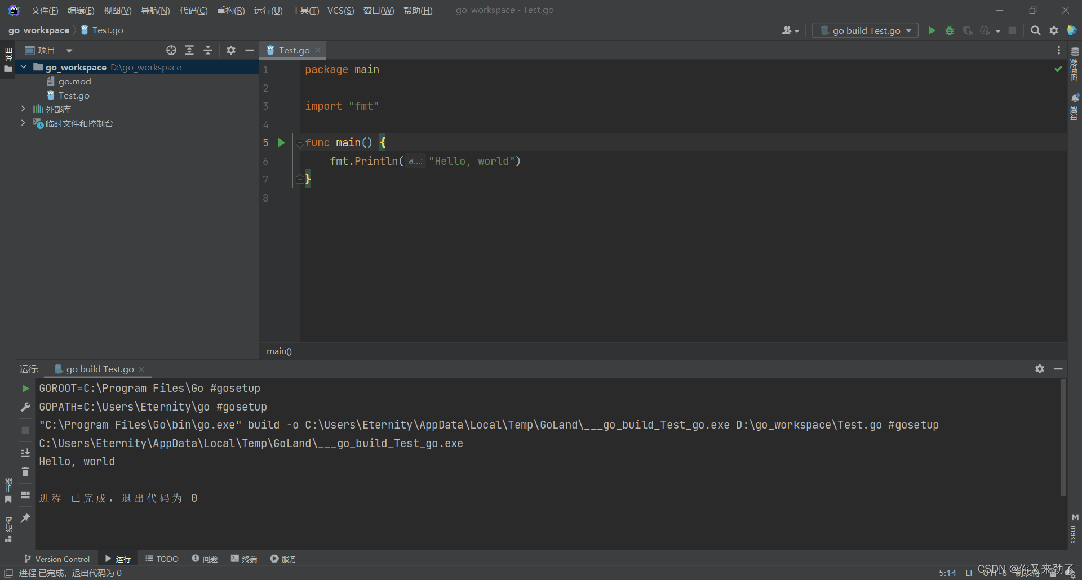Screen dimensions: 1082x580
Task: Select go.mod in project tree
Action: pos(74,81)
